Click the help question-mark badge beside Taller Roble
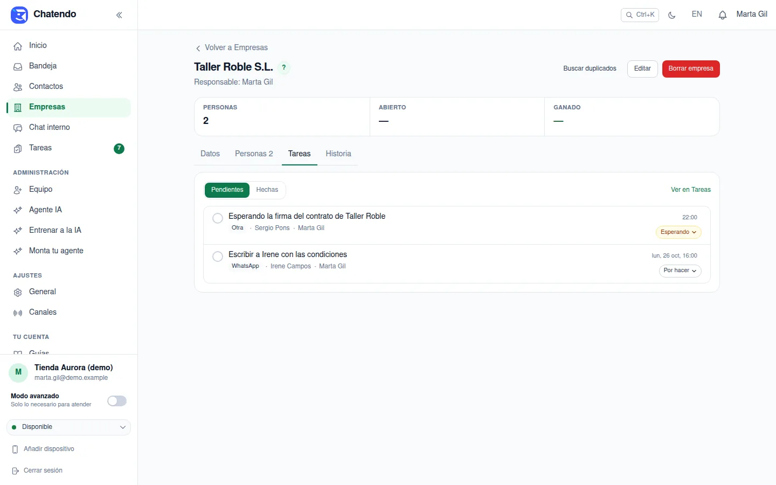Screen dimensions: 776x485 pyautogui.click(x=284, y=67)
